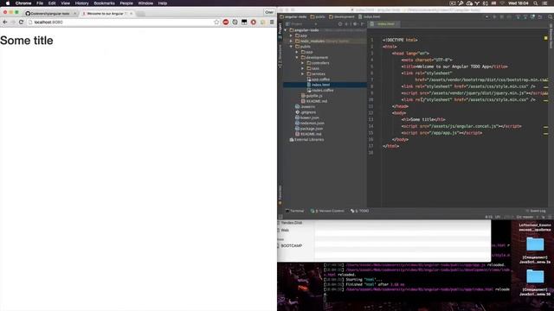Expand the top-level app folder

(291, 35)
